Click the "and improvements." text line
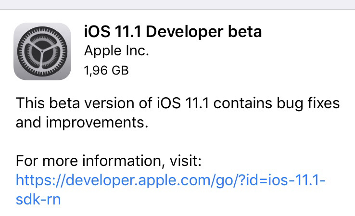The width and height of the screenshot is (355, 216). point(82,123)
